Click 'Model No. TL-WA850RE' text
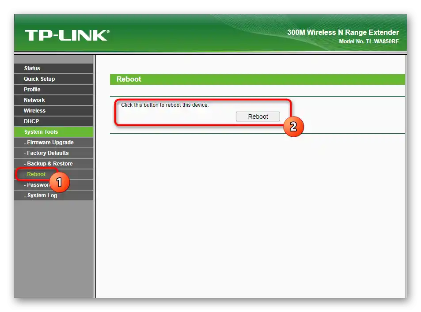Image resolution: width=421 pixels, height=312 pixels. pos(368,41)
